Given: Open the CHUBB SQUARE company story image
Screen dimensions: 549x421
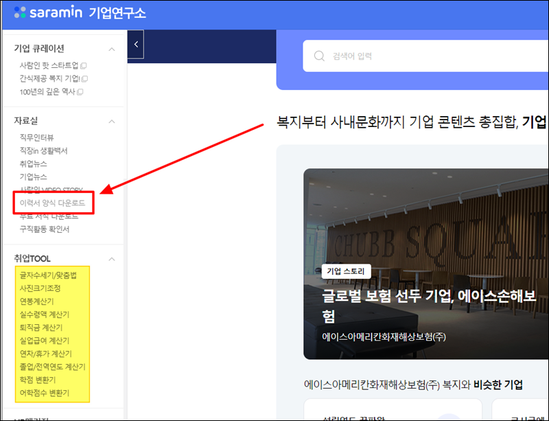Looking at the screenshot, I should pyautogui.click(x=426, y=264).
